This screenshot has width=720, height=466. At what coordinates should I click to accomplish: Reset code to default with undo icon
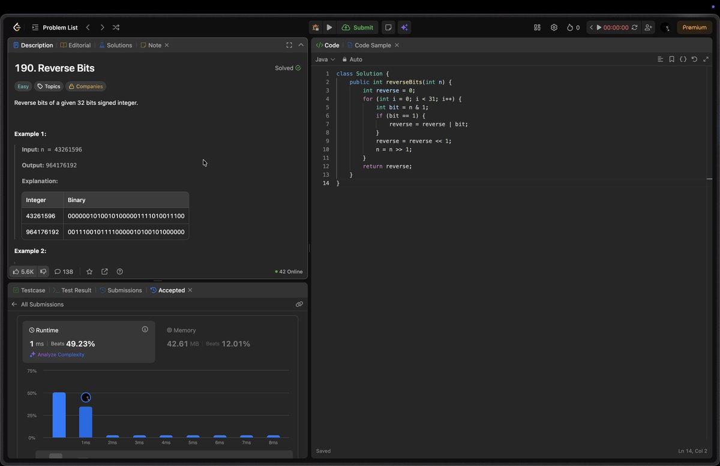pyautogui.click(x=694, y=59)
